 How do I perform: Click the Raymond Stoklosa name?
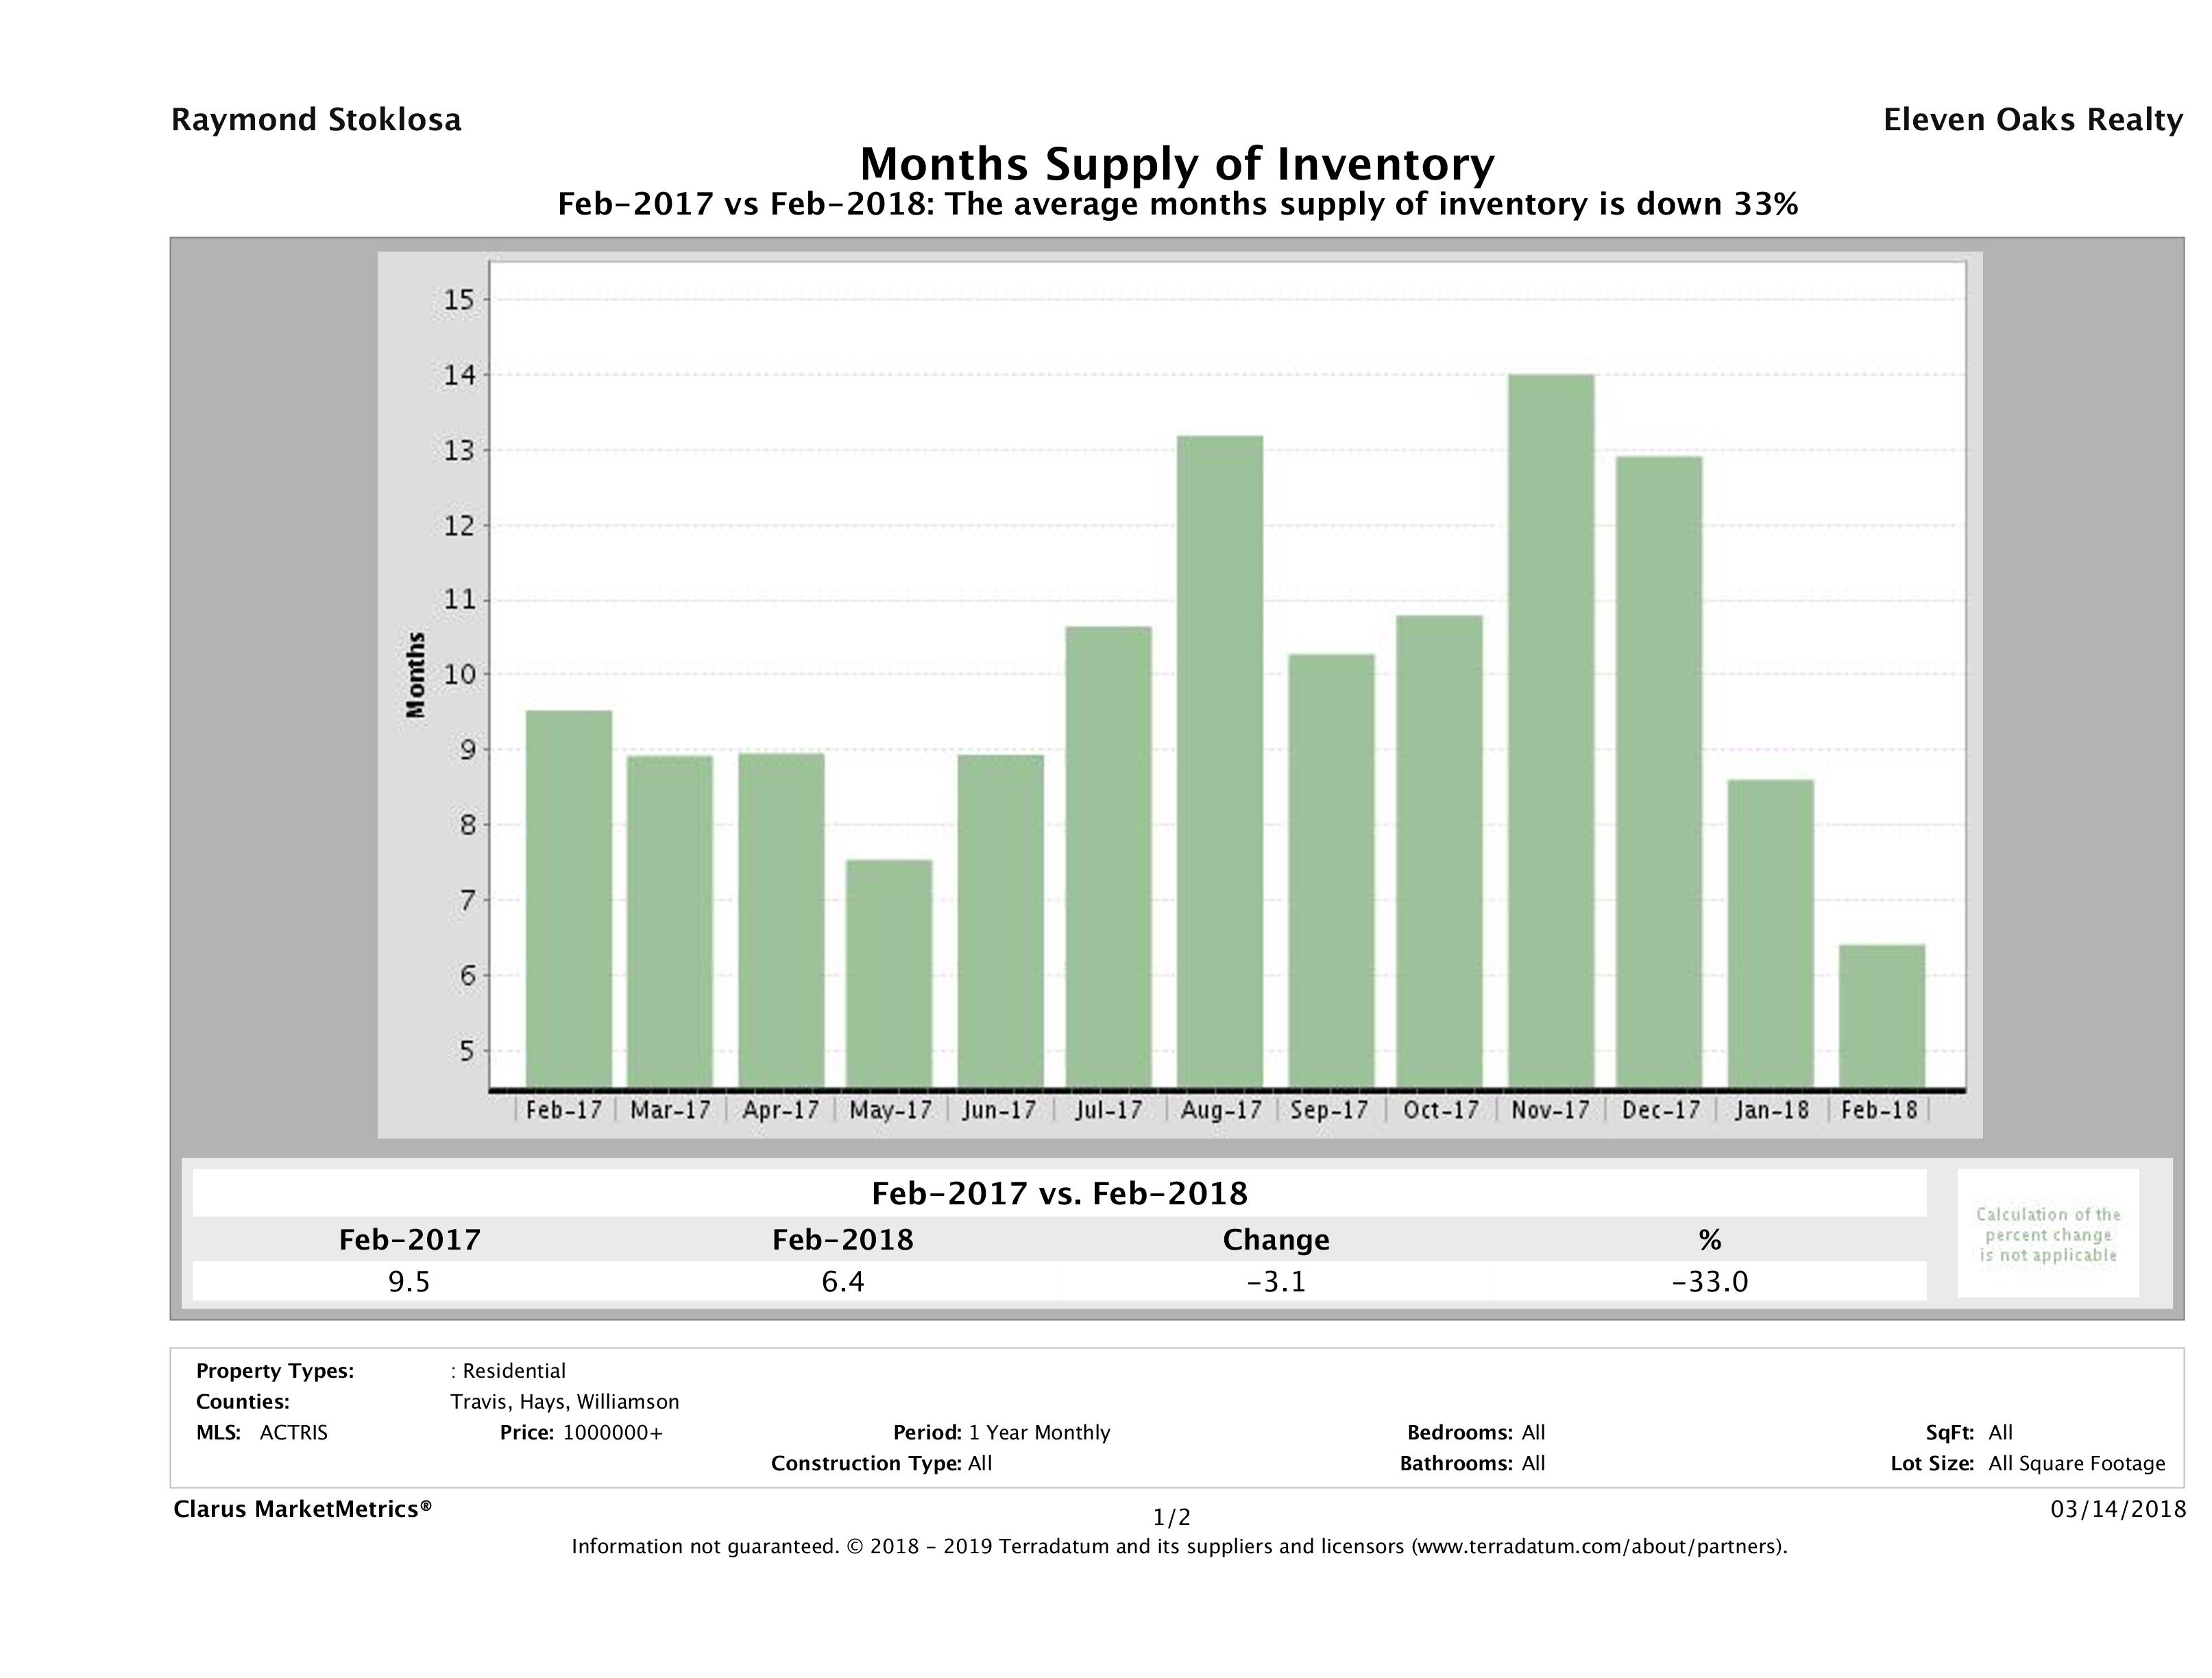pyautogui.click(x=316, y=120)
